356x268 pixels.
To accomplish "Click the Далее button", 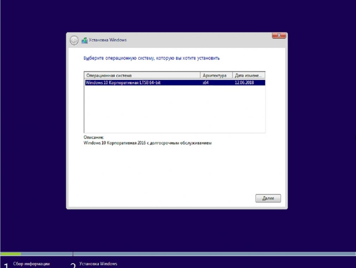I will tap(268, 198).
